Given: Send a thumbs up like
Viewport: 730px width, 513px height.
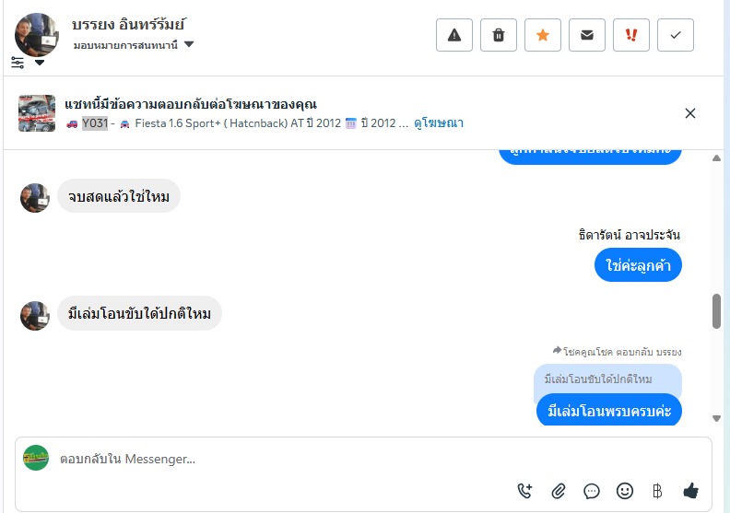Looking at the screenshot, I should (690, 491).
